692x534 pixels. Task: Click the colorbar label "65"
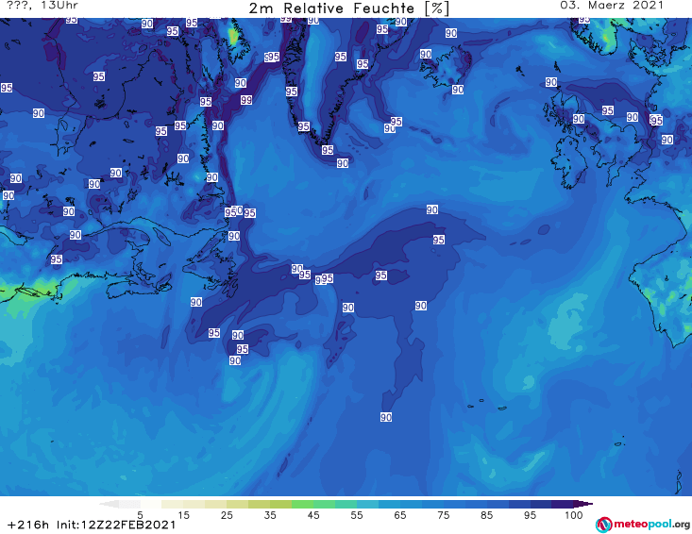click(400, 514)
